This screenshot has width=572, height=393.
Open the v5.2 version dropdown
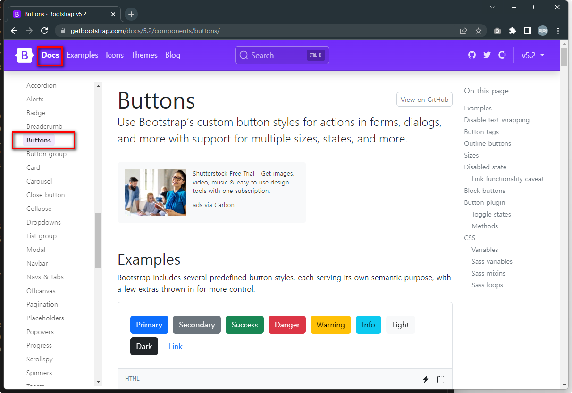533,55
